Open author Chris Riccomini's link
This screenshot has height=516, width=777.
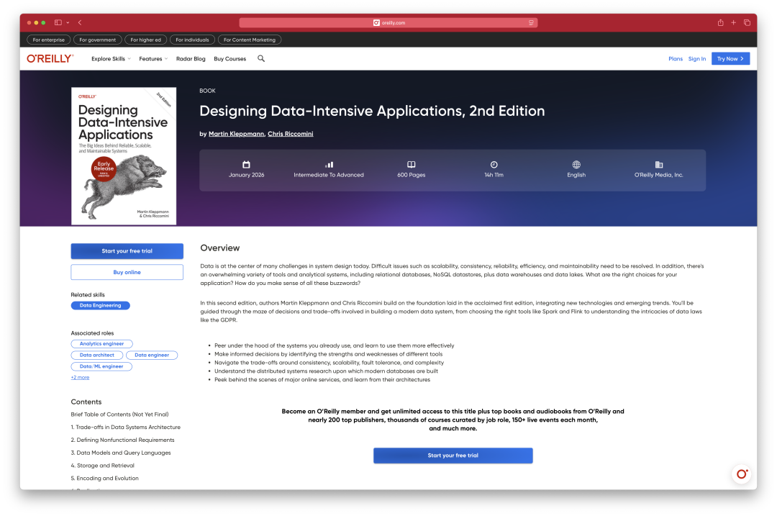(291, 134)
